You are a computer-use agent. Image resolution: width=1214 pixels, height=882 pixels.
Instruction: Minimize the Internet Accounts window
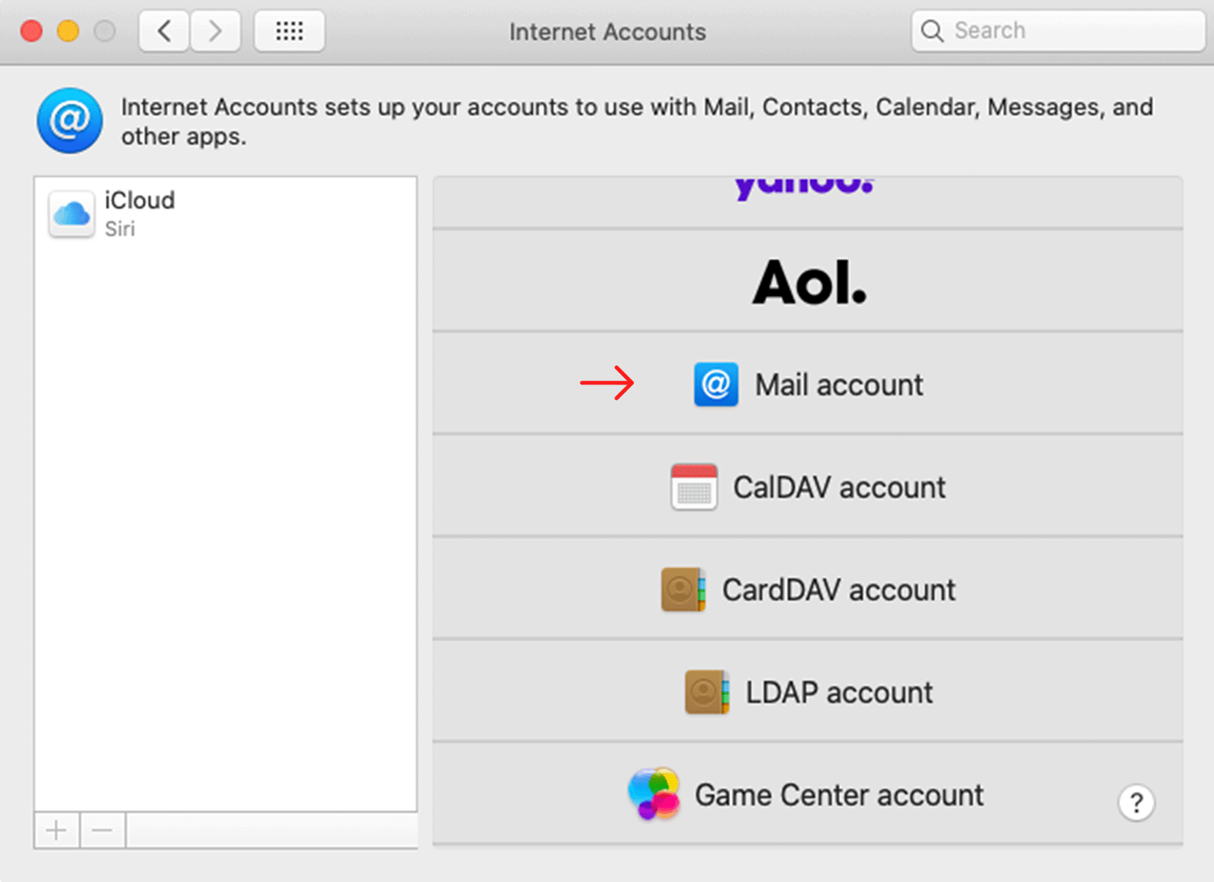point(68,32)
